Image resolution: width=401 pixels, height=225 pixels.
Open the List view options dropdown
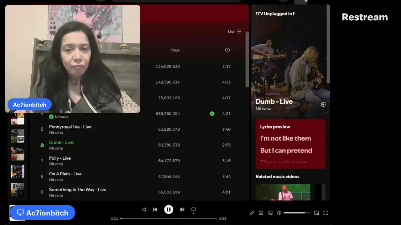pos(235,32)
